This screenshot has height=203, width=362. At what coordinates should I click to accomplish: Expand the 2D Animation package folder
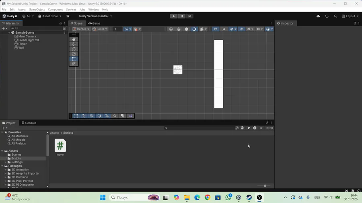tap(6, 170)
